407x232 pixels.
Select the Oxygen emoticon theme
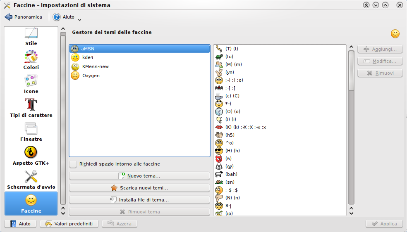140,76
